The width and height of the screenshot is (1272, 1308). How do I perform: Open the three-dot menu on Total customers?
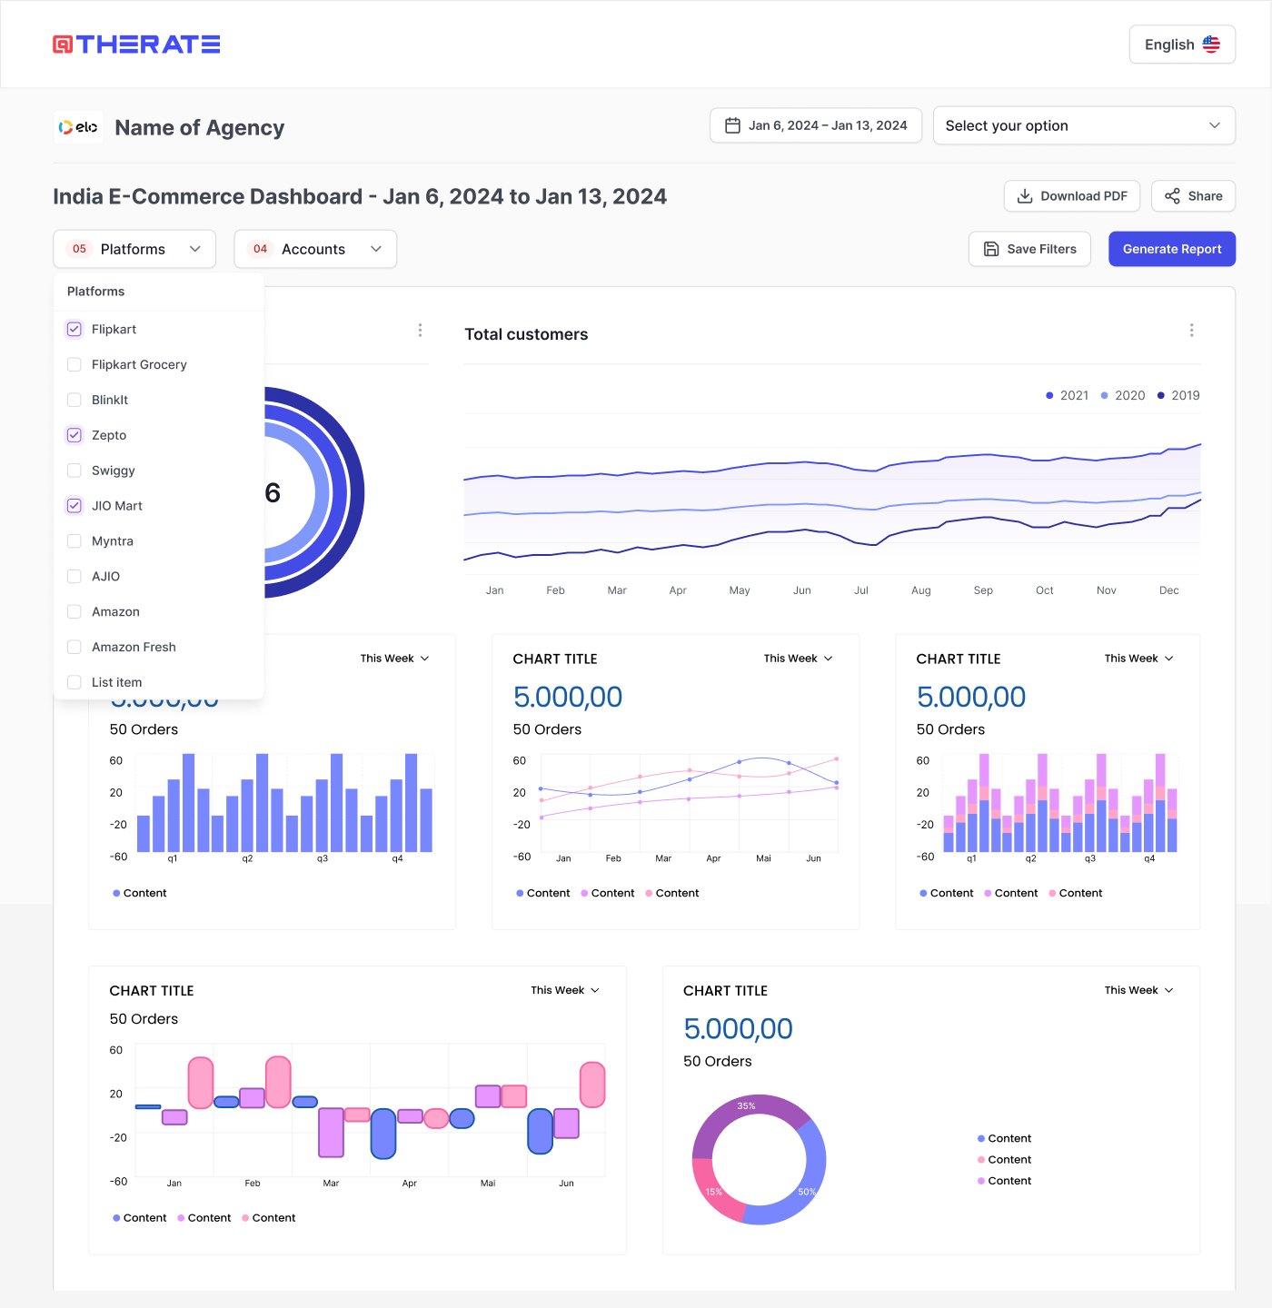click(x=1191, y=331)
